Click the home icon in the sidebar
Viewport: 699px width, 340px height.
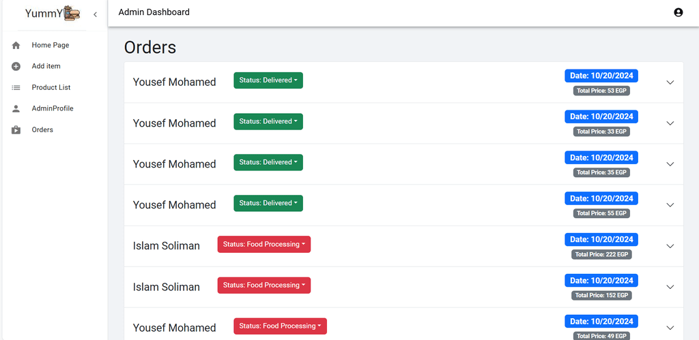16,45
